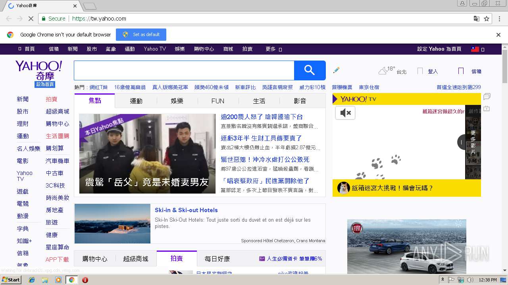The width and height of the screenshot is (508, 285).
Task: Open 名人娛樂 in left sidebar
Action: (x=29, y=148)
